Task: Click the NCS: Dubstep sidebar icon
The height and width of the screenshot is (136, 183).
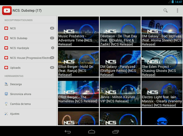Action: (x=6, y=38)
